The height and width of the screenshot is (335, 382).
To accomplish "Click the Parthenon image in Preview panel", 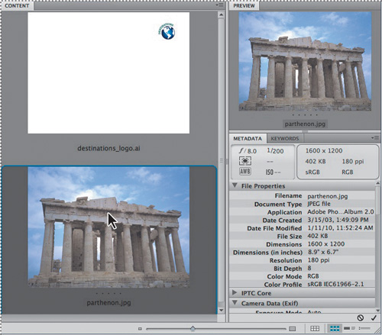I will pos(305,61).
